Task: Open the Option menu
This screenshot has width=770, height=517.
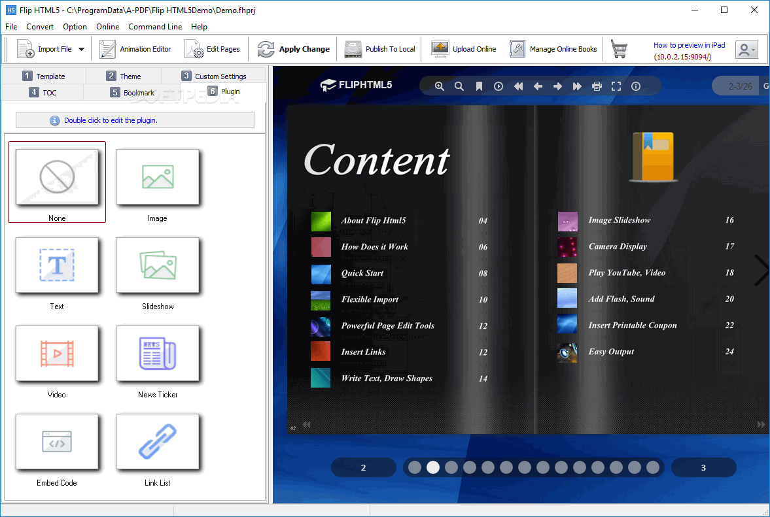Action: [75, 27]
